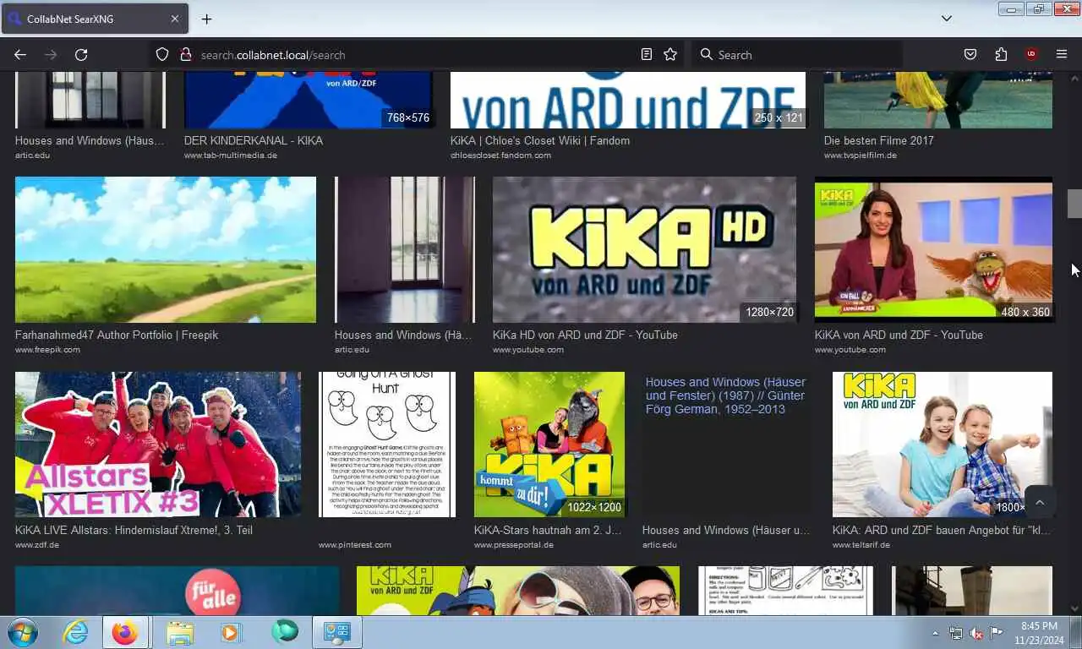Click the back-to-top arrow button
This screenshot has height=649, width=1082.
(1040, 503)
